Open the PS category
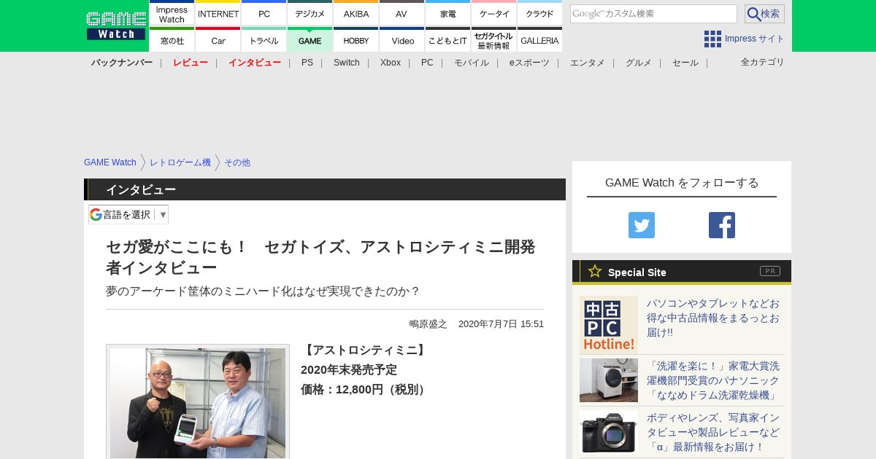Viewport: 876px width, 459px height. (307, 63)
